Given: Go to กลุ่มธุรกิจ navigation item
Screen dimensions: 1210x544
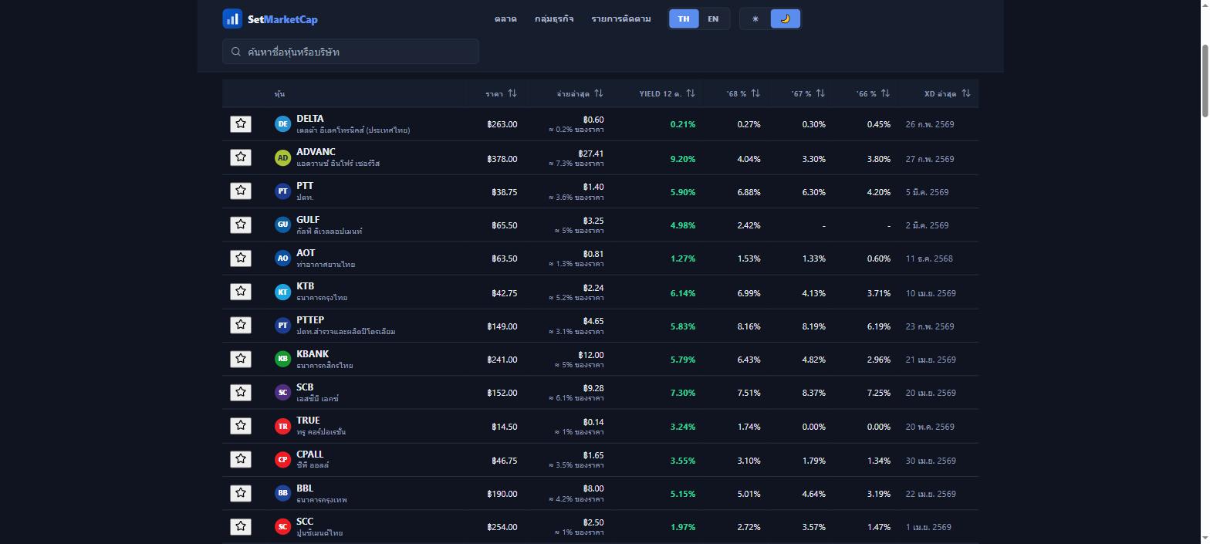Looking at the screenshot, I should (x=554, y=19).
